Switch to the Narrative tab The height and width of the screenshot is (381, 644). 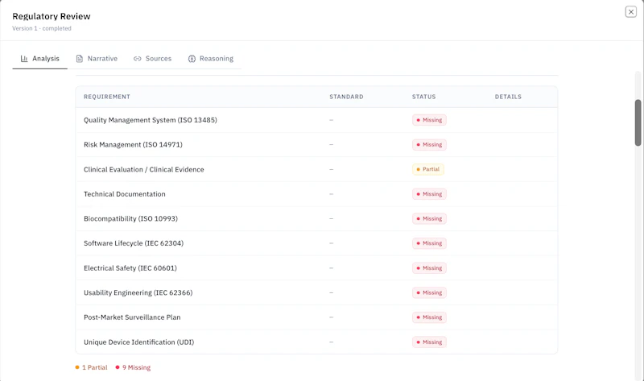[x=97, y=58]
